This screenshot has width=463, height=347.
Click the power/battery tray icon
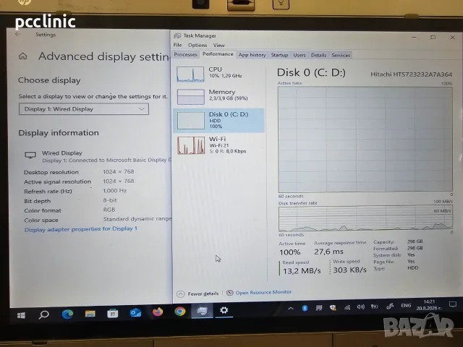point(375,307)
